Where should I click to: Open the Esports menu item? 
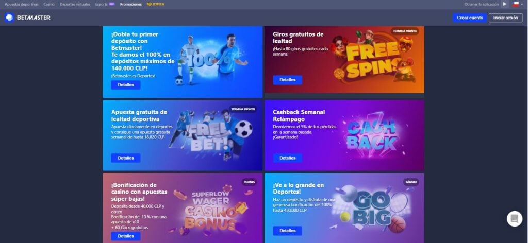[102, 4]
